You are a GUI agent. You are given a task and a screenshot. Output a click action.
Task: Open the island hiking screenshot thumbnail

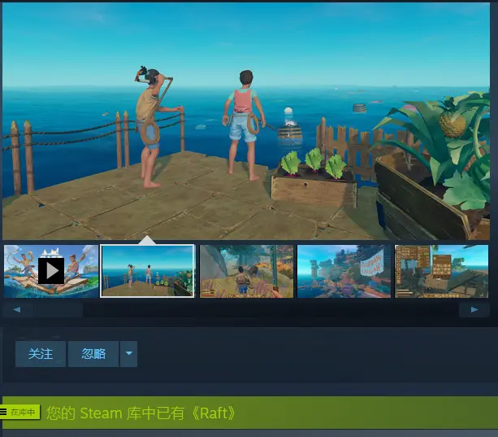tap(246, 271)
